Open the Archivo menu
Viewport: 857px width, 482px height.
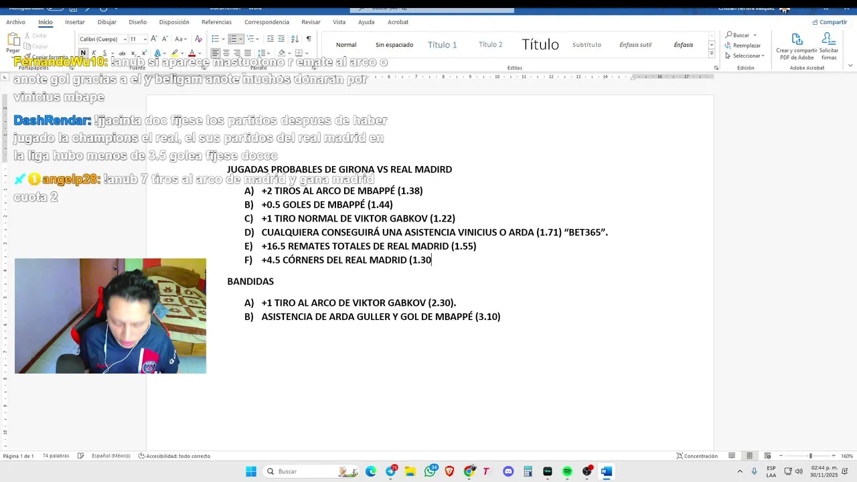pyautogui.click(x=15, y=22)
